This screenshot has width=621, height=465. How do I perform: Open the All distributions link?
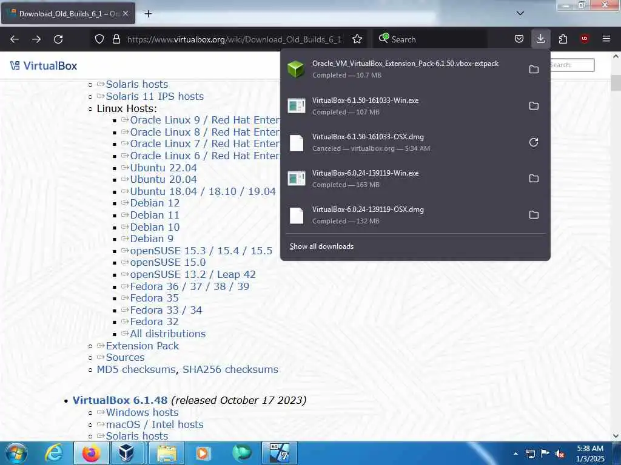coord(168,334)
